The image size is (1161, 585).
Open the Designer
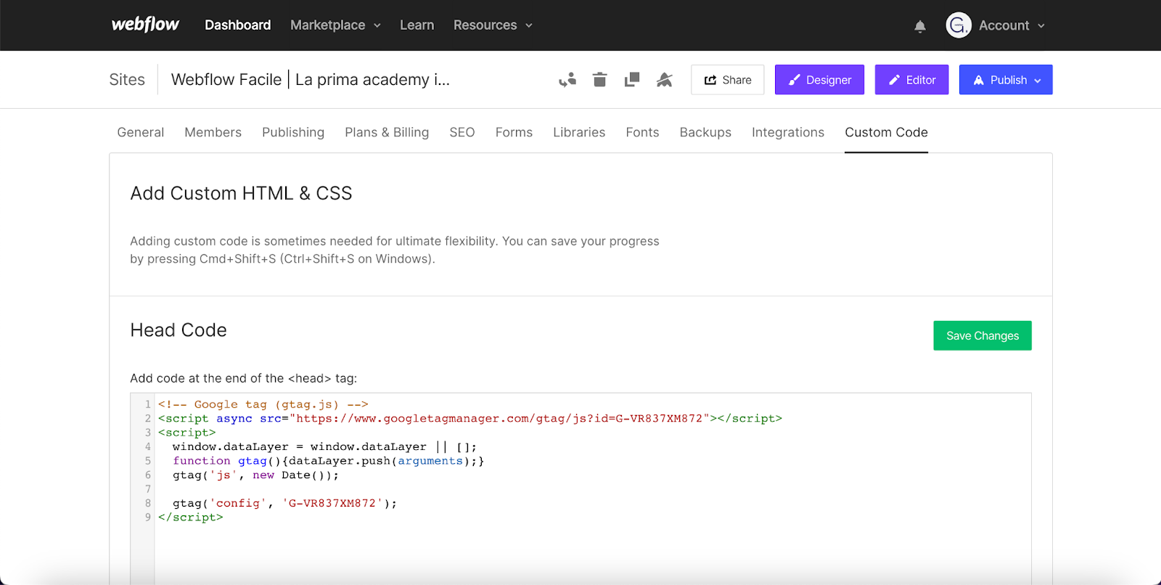click(819, 80)
